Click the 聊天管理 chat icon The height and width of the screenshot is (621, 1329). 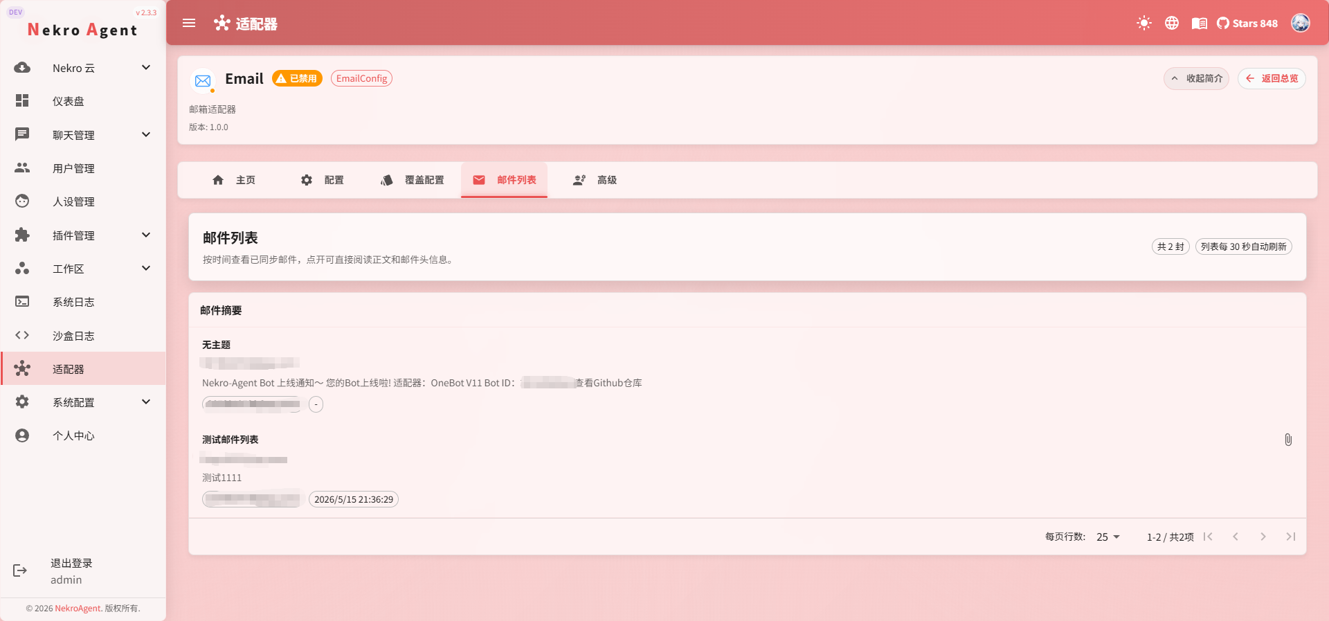click(x=22, y=134)
